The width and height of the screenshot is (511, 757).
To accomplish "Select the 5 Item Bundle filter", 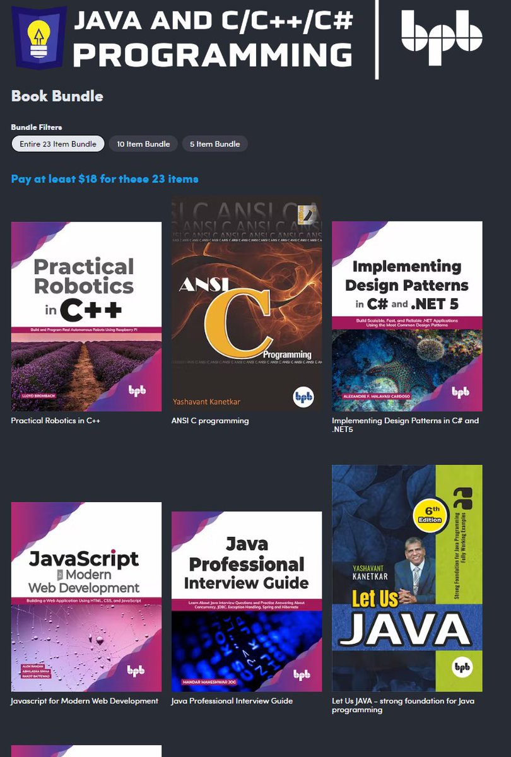I will point(215,144).
